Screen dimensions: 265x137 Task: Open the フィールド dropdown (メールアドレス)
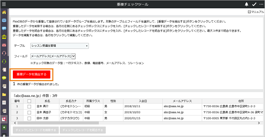pos(53,56)
